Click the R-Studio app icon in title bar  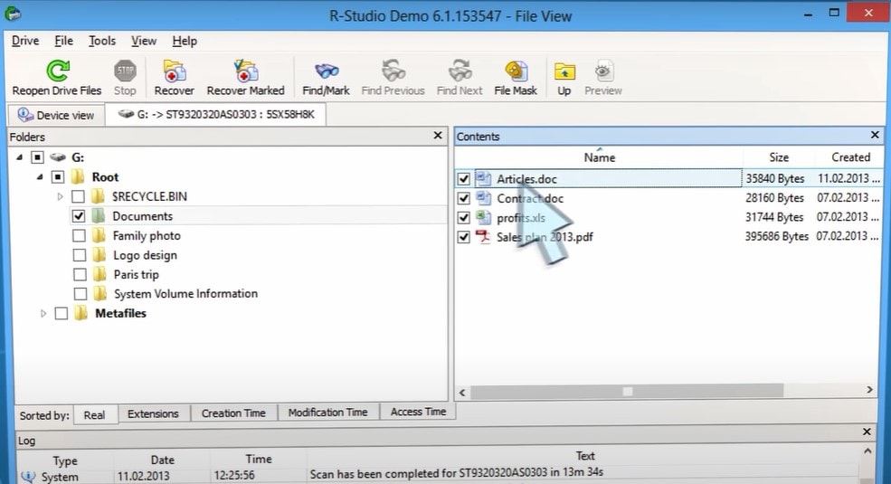13,13
